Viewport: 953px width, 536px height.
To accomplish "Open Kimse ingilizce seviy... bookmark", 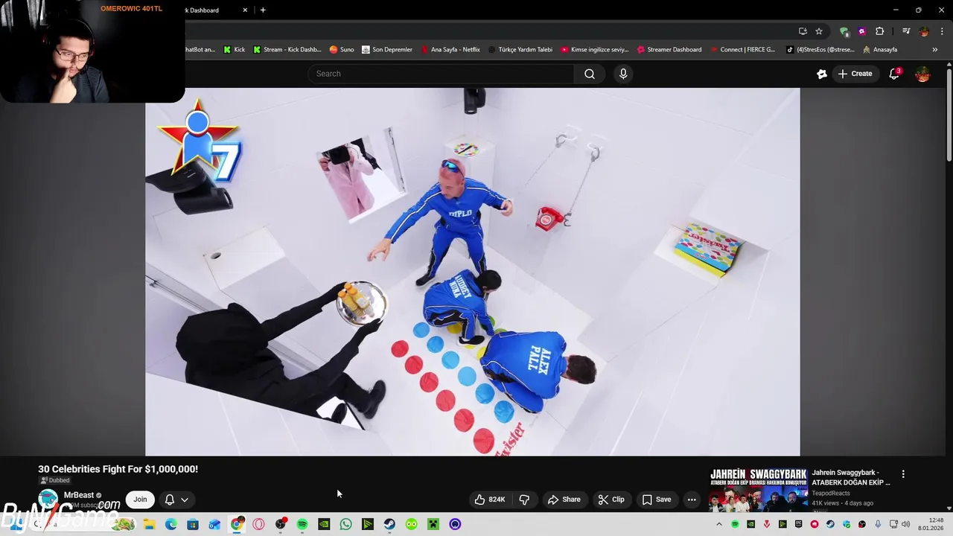I will pos(595,50).
